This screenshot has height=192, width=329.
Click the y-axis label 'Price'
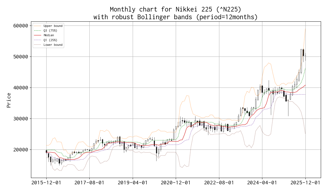9,100
